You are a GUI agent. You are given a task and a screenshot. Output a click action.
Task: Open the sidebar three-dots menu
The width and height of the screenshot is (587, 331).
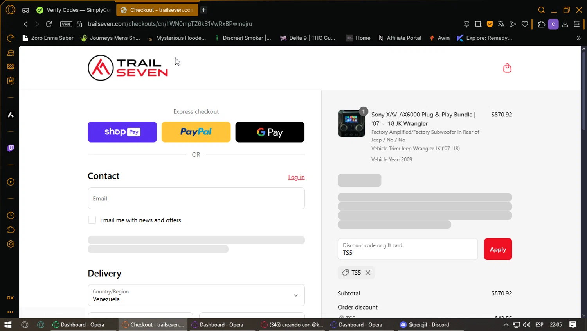tap(11, 312)
